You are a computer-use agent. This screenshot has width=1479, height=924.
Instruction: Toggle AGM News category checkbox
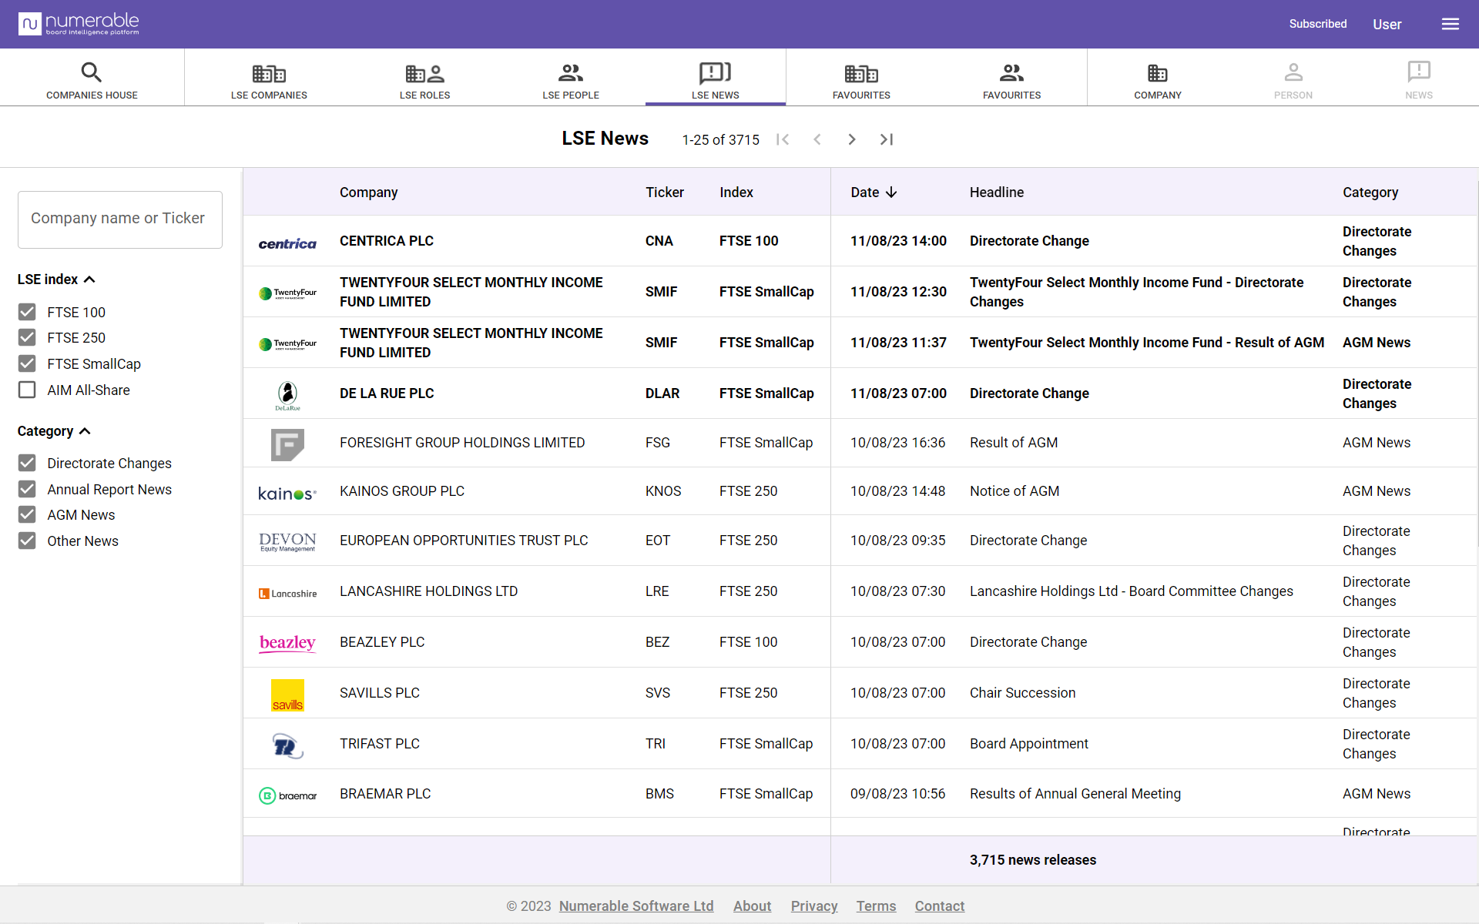click(27, 514)
